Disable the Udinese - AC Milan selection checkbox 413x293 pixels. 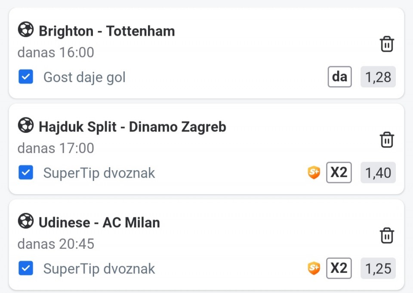[26, 269]
